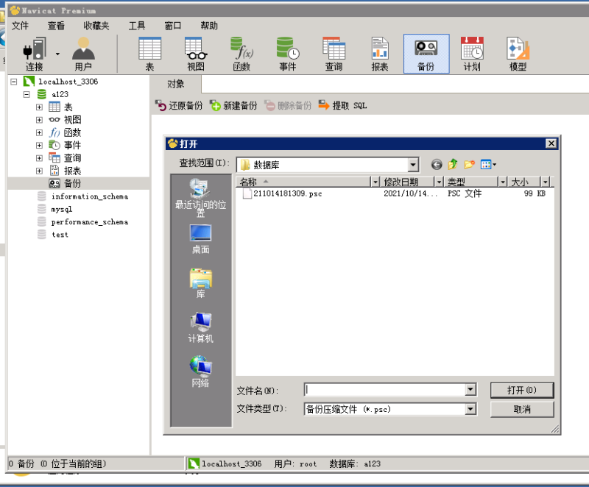Open 计算机 computer shortcut in dialog
Image resolution: width=589 pixels, height=487 pixels.
pyautogui.click(x=200, y=327)
